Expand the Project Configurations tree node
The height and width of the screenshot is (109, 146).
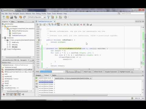[x=3, y=49]
